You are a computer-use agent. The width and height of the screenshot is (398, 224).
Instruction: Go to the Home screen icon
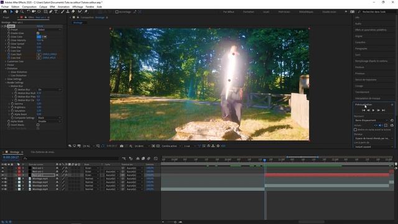pos(5,12)
